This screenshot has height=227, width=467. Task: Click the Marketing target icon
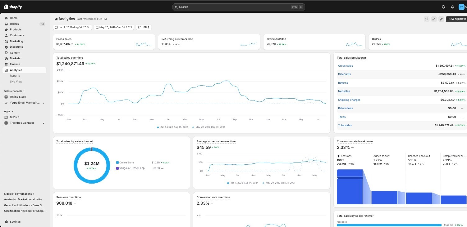6,41
